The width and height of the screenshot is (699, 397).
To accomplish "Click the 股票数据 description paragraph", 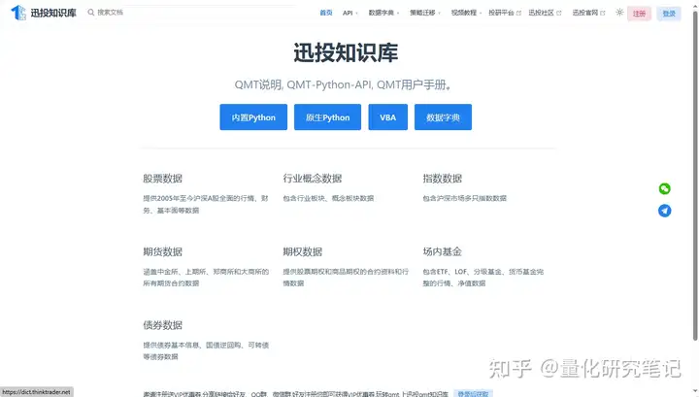I will point(206,204).
